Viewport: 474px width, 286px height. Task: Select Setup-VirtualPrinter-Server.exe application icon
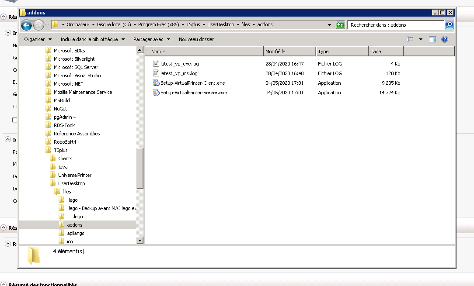[x=157, y=93]
